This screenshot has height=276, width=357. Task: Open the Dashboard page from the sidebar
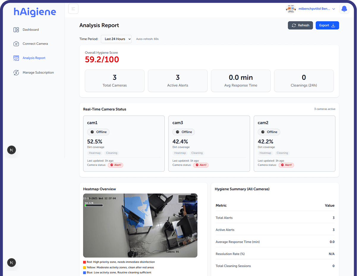click(31, 30)
